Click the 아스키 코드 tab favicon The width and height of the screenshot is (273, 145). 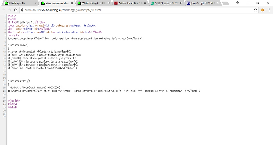click(x=152, y=3)
